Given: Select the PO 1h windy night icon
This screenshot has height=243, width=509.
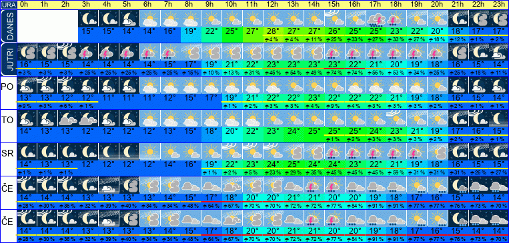Looking at the screenshot, I should tap(47, 85).
